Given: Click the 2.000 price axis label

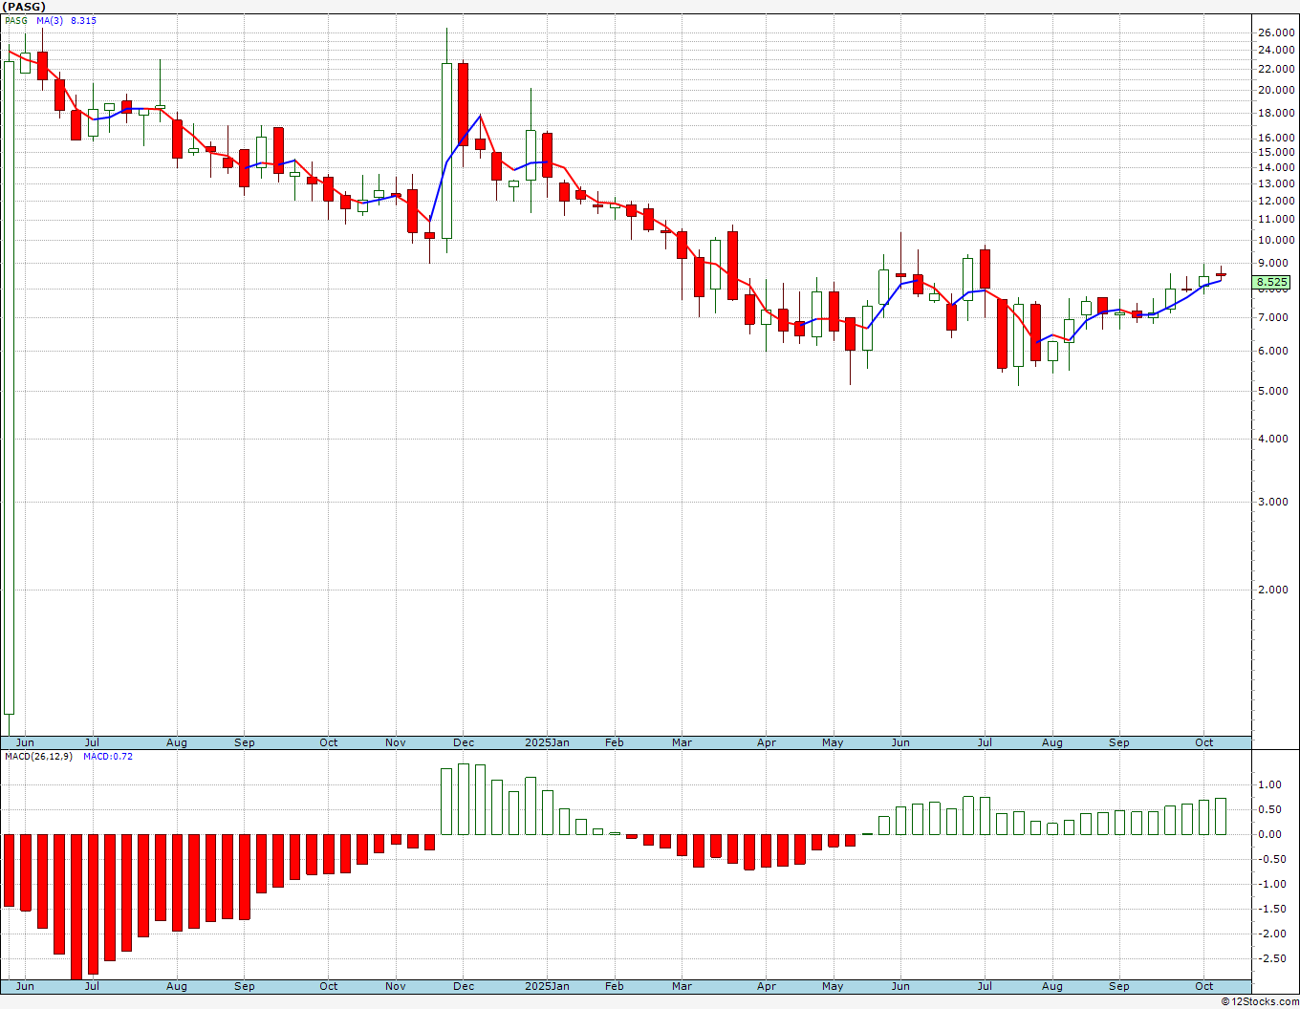Looking at the screenshot, I should [1276, 590].
